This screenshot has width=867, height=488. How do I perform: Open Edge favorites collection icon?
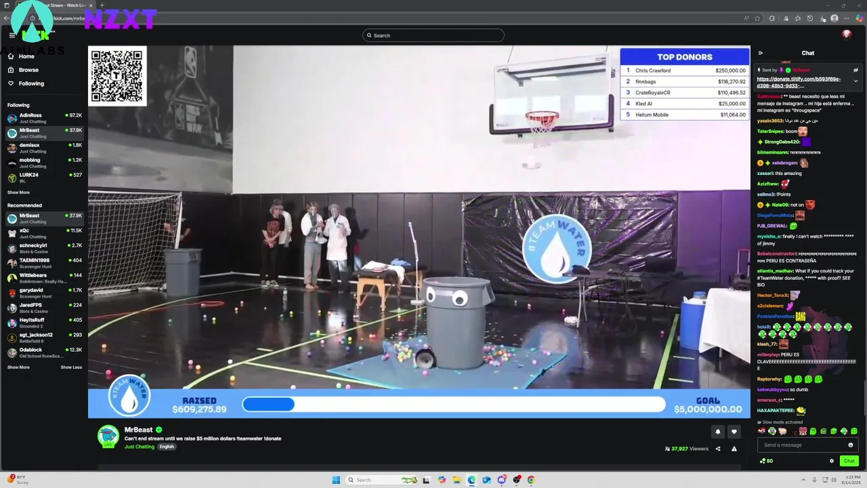click(798, 18)
